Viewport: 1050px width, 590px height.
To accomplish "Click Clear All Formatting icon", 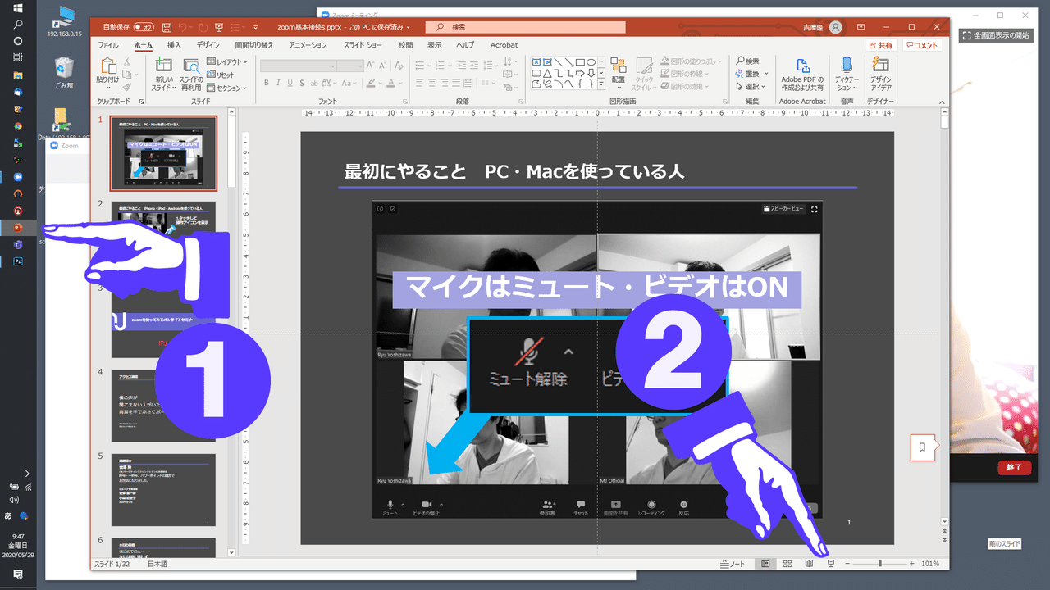I will pyautogui.click(x=400, y=66).
